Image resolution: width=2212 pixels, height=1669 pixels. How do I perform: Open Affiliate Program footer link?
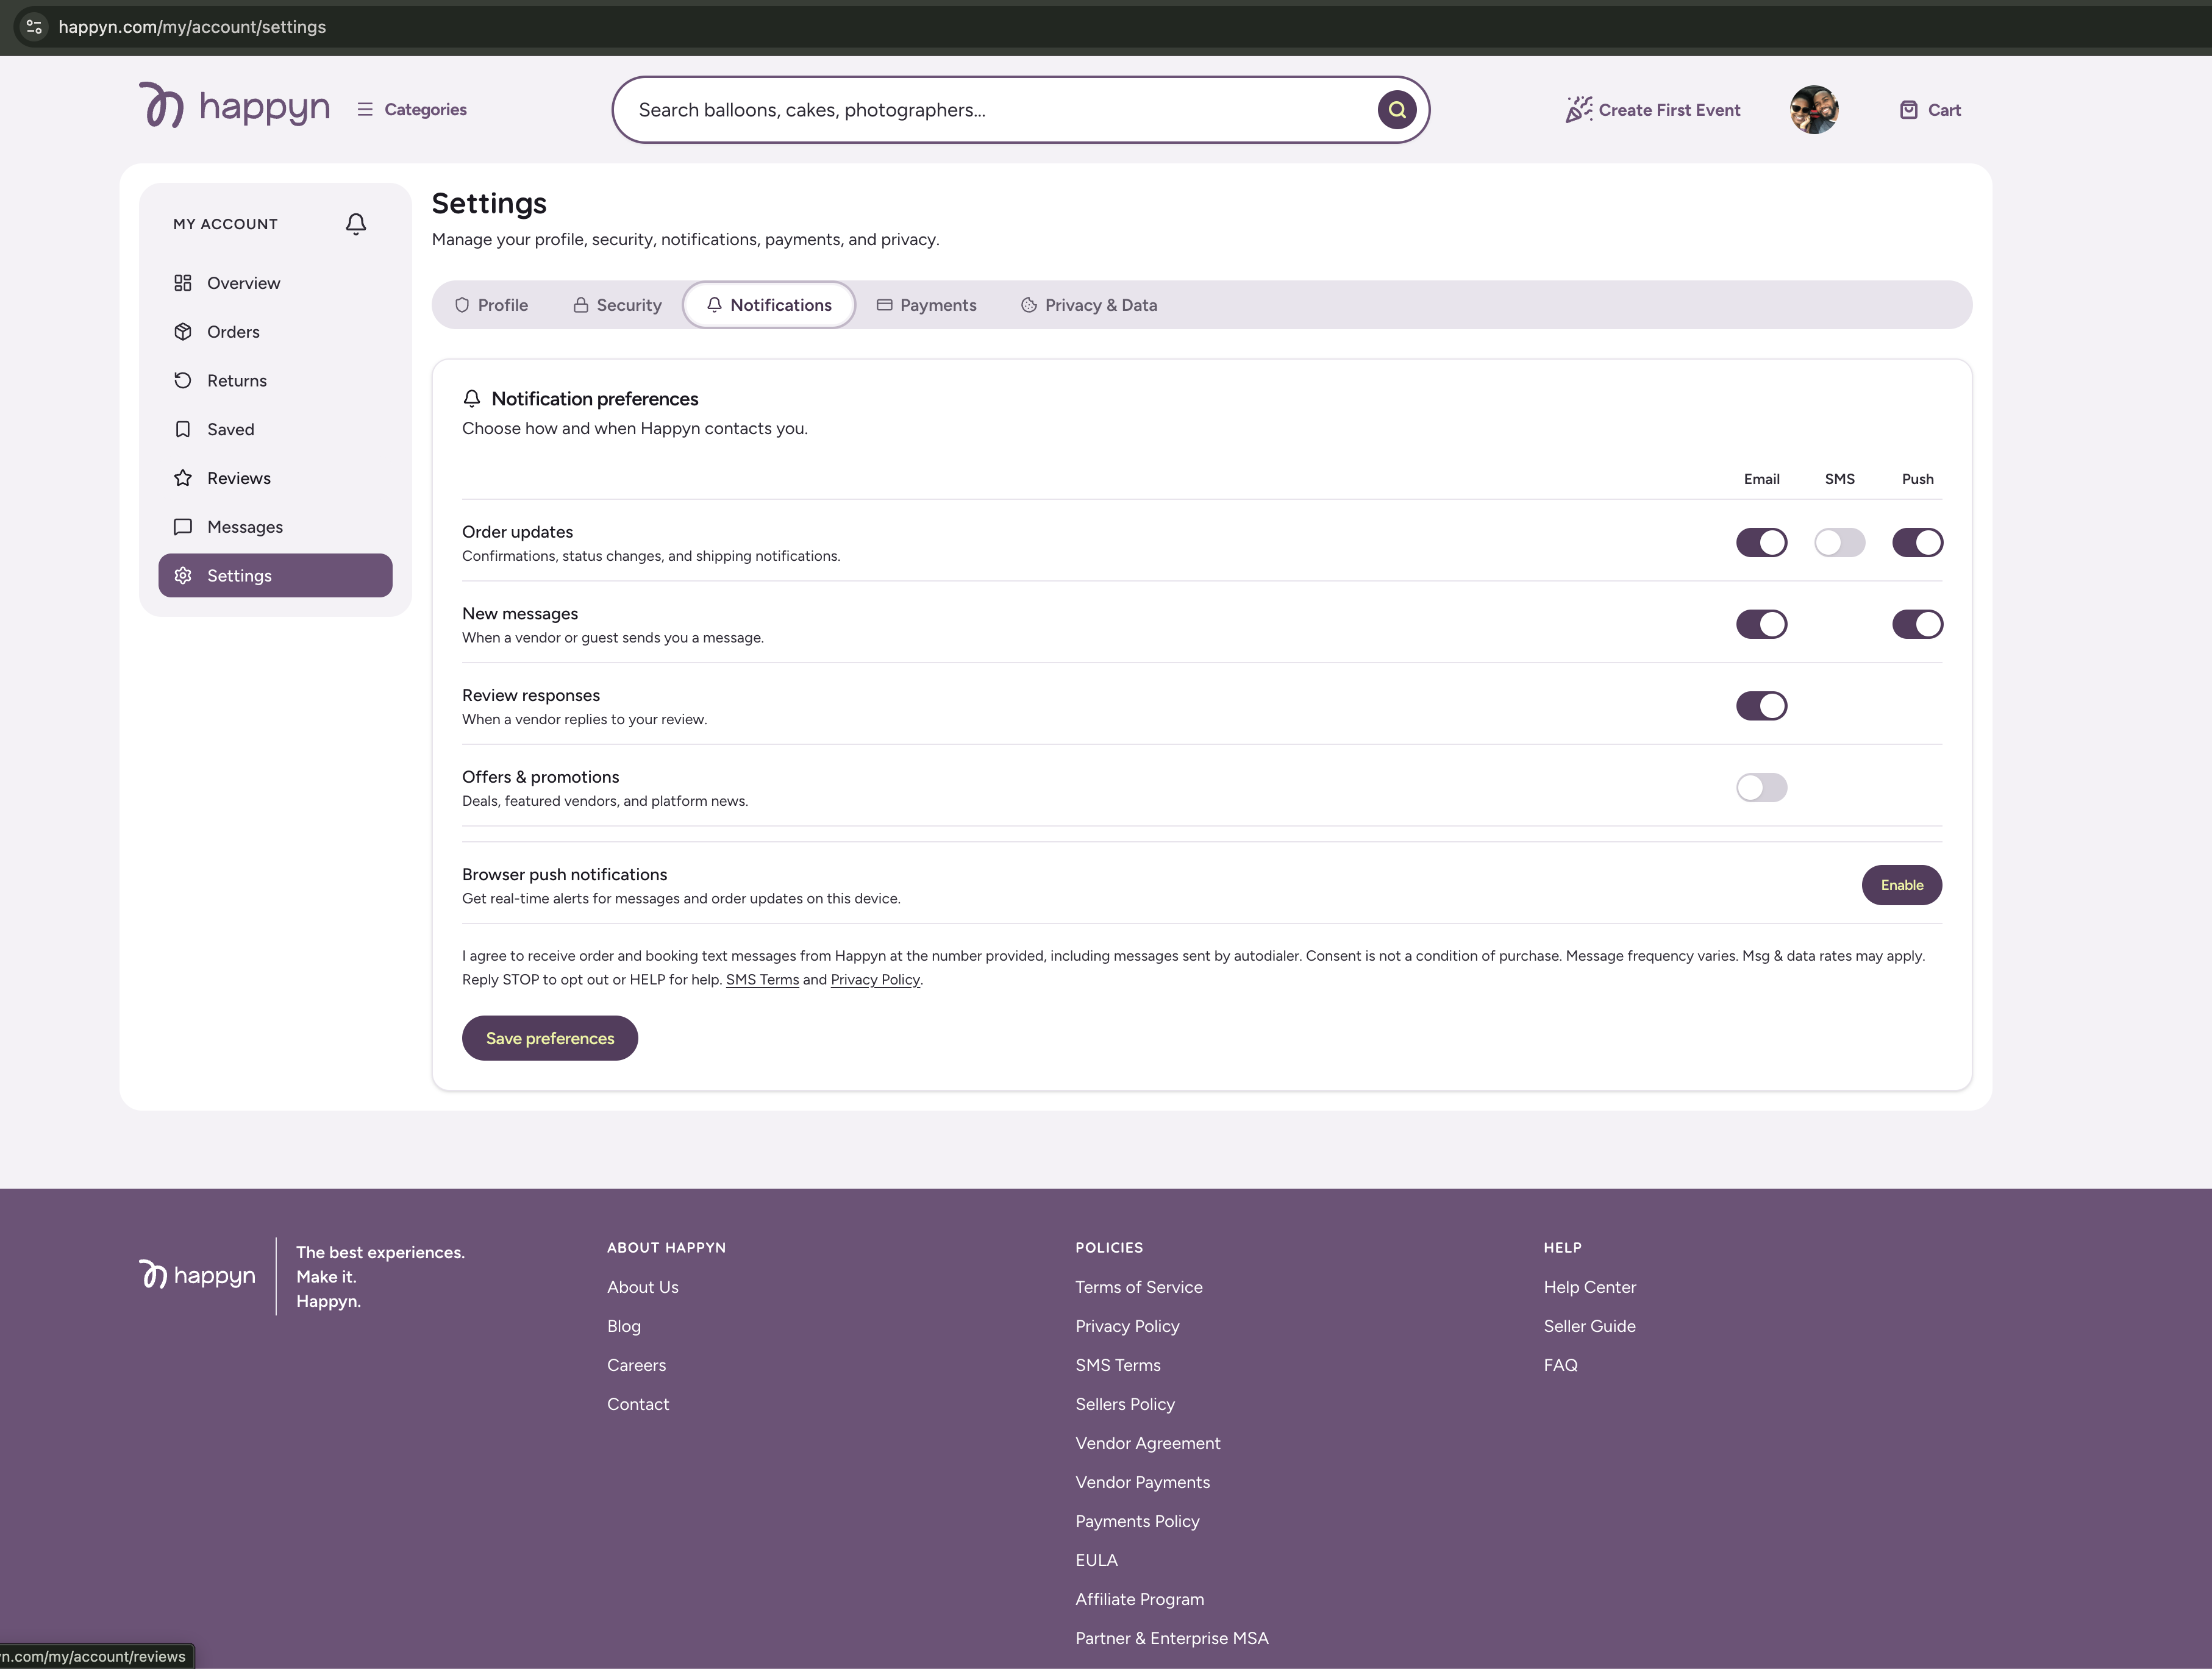(x=1139, y=1599)
